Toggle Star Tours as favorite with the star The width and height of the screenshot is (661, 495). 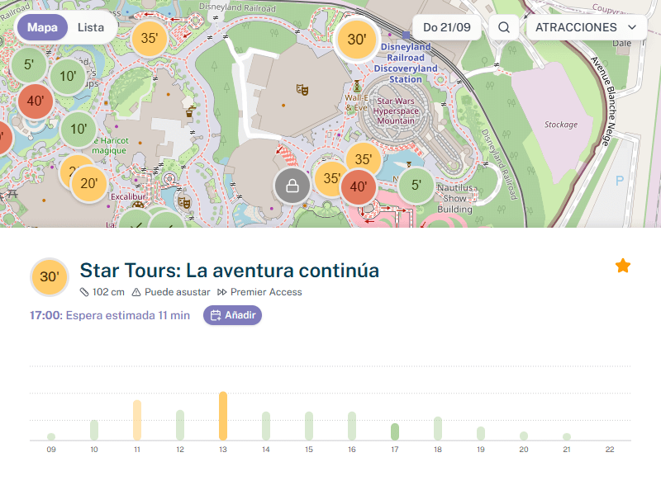[x=622, y=266]
